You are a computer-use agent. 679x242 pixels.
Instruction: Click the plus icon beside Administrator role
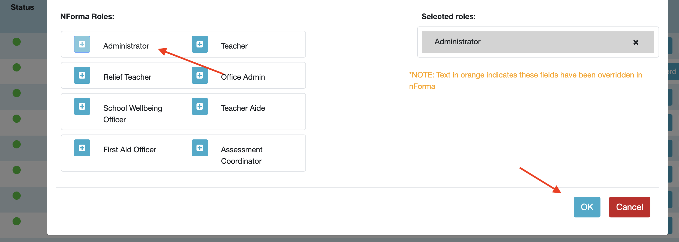point(82,44)
